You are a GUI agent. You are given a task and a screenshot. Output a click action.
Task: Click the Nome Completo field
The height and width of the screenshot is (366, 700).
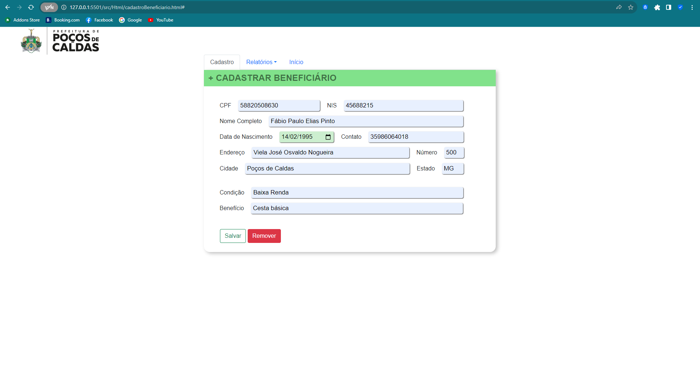(366, 121)
